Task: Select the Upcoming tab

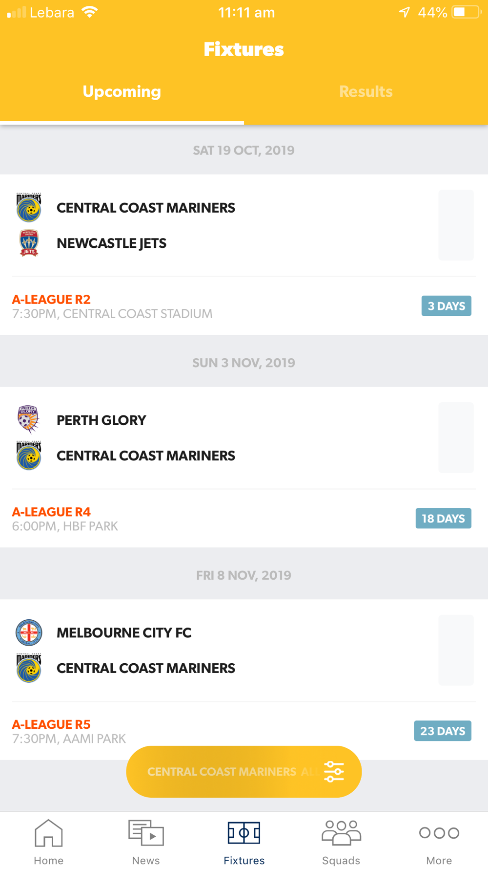Action: click(122, 91)
